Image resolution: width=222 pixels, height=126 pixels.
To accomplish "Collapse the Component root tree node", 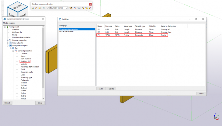I will pos(5,27).
